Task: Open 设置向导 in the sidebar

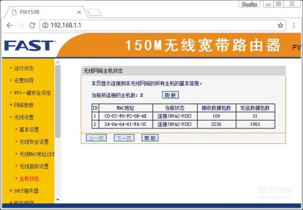Action: pyautogui.click(x=24, y=81)
